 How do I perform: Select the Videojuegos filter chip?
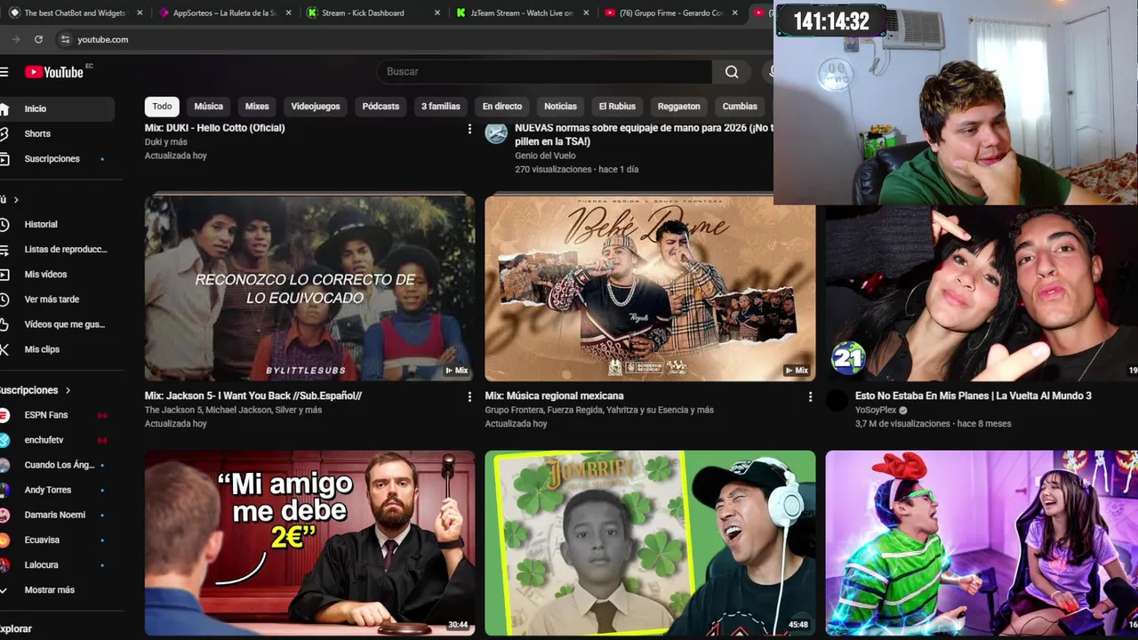click(x=316, y=107)
